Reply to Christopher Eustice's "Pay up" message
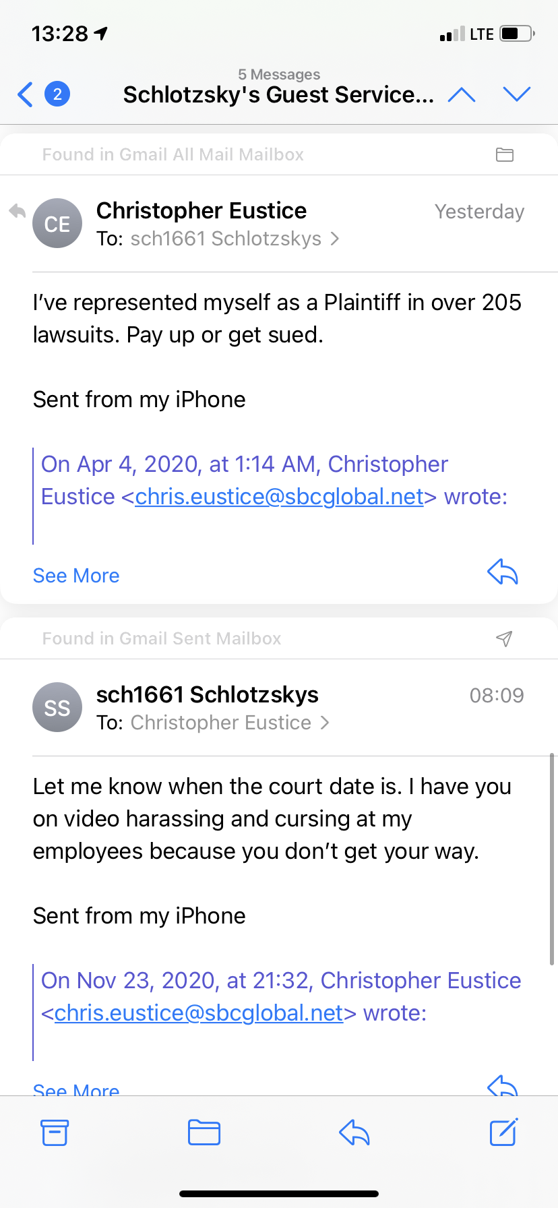The width and height of the screenshot is (558, 1208). [x=503, y=573]
